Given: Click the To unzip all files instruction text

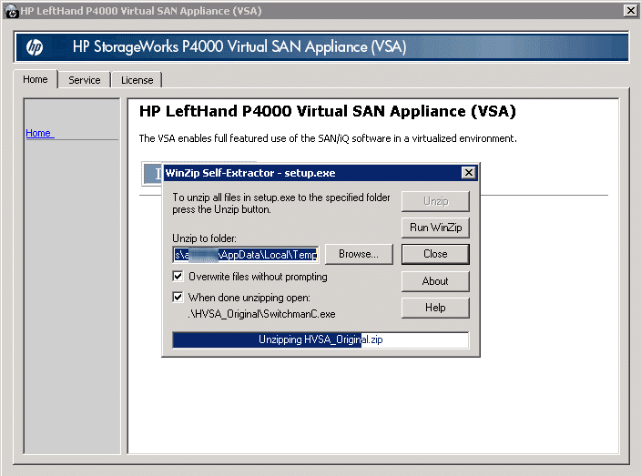Looking at the screenshot, I should (x=280, y=204).
